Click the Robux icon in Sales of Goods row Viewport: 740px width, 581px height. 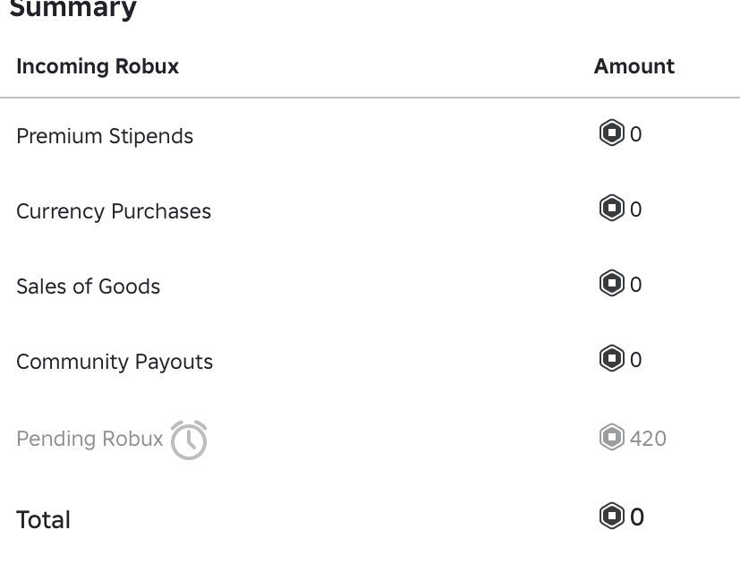click(x=612, y=283)
